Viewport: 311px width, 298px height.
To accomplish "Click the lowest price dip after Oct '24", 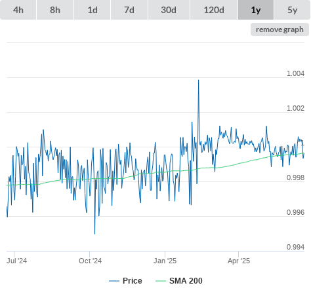I will click(94, 234).
